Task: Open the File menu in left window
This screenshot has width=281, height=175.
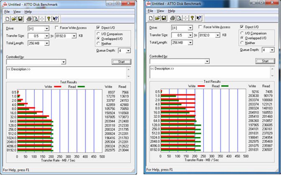Action: (7, 12)
